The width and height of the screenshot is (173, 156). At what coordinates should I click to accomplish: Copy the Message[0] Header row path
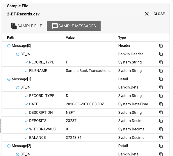pyautogui.click(x=161, y=46)
